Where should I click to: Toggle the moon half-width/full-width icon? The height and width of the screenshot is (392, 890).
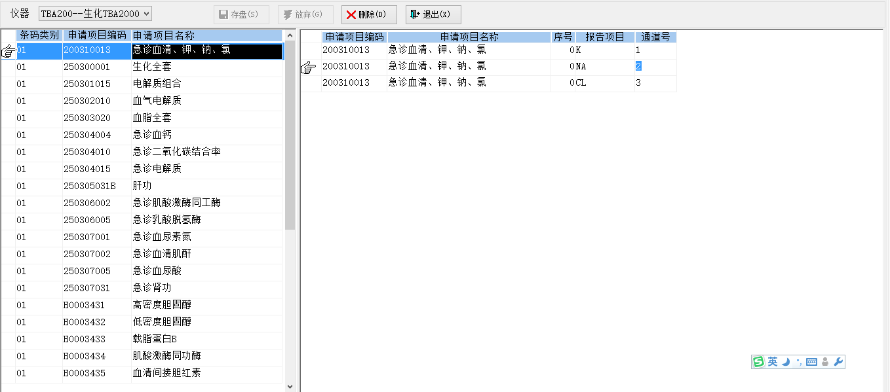pyautogui.click(x=786, y=362)
